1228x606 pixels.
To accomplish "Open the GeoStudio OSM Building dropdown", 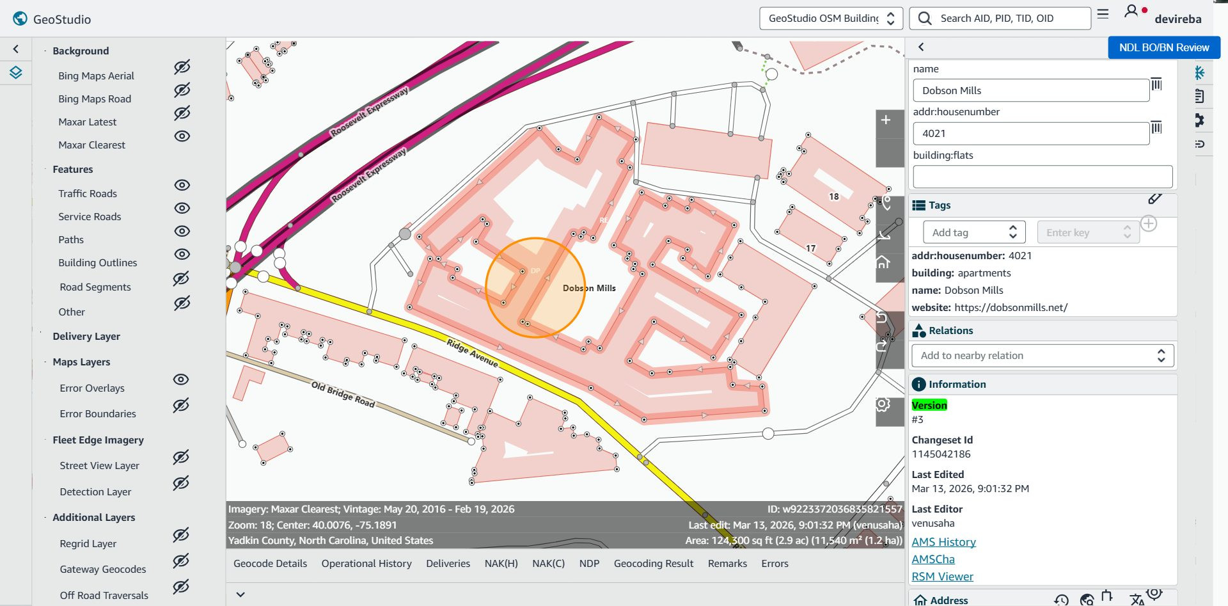I will pos(831,19).
